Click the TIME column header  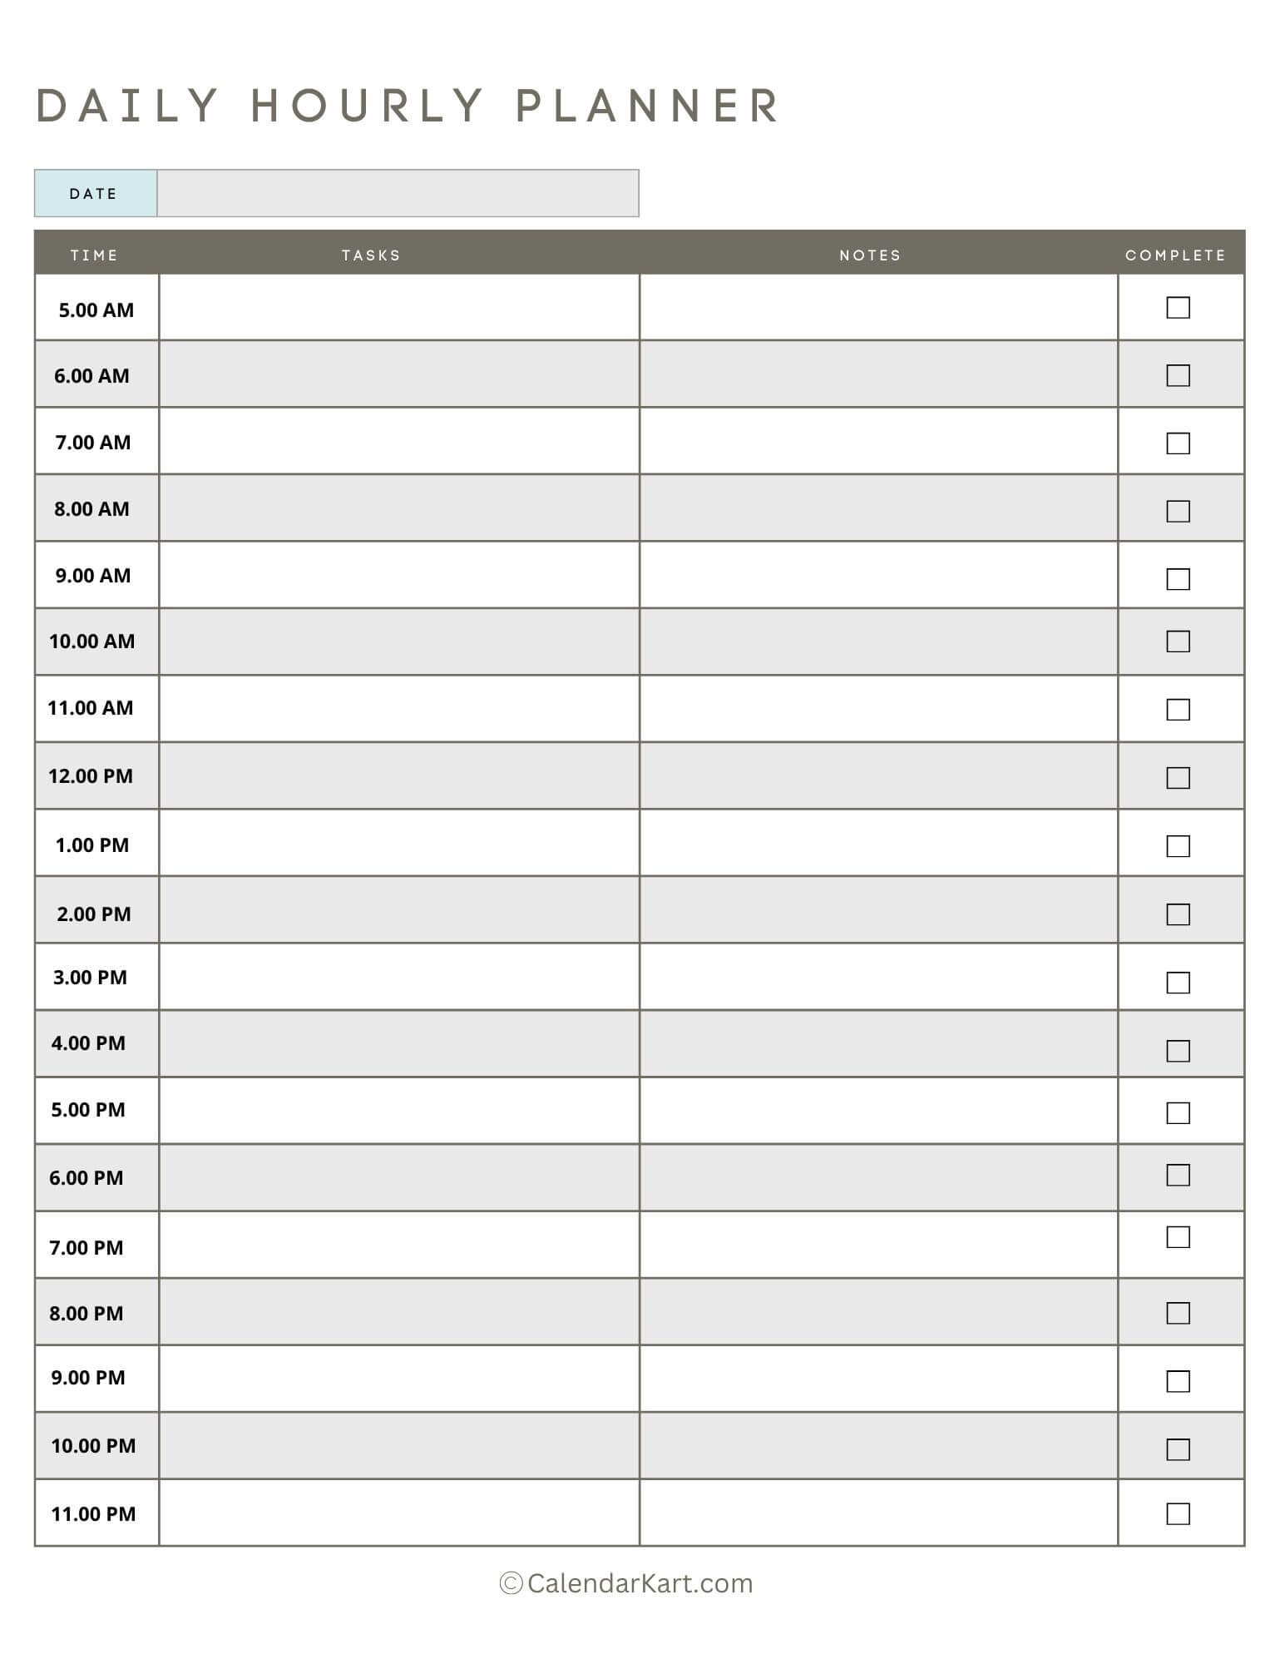(94, 255)
